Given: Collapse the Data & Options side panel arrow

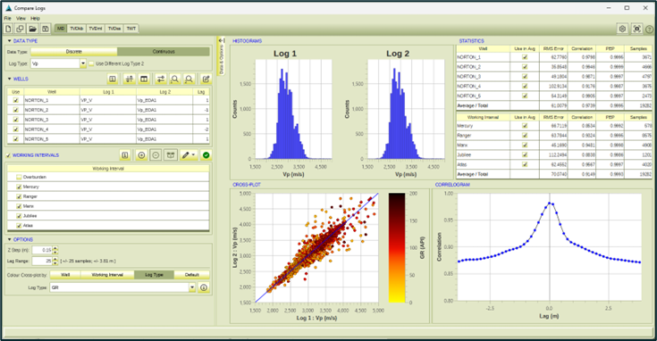Looking at the screenshot, I should [x=222, y=40].
